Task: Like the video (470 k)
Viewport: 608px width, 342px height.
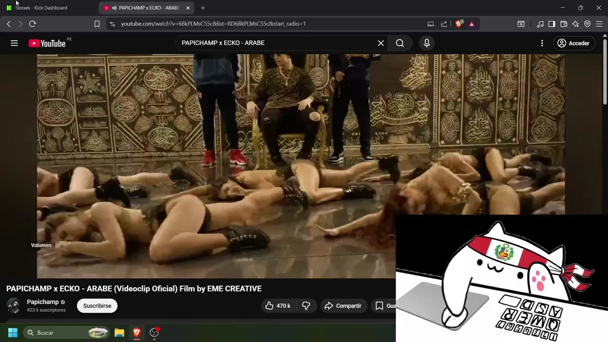Action: 278,306
